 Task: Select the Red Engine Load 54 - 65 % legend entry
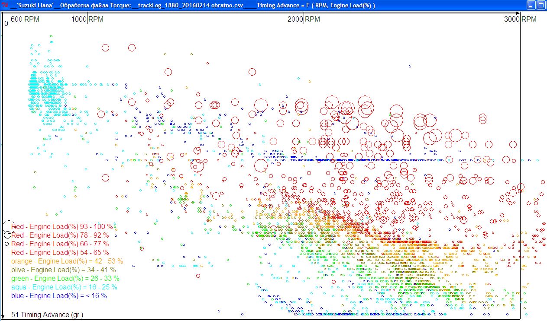click(60, 252)
